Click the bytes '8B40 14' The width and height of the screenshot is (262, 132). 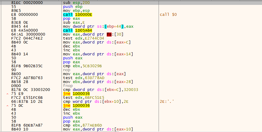(x=20, y=54)
